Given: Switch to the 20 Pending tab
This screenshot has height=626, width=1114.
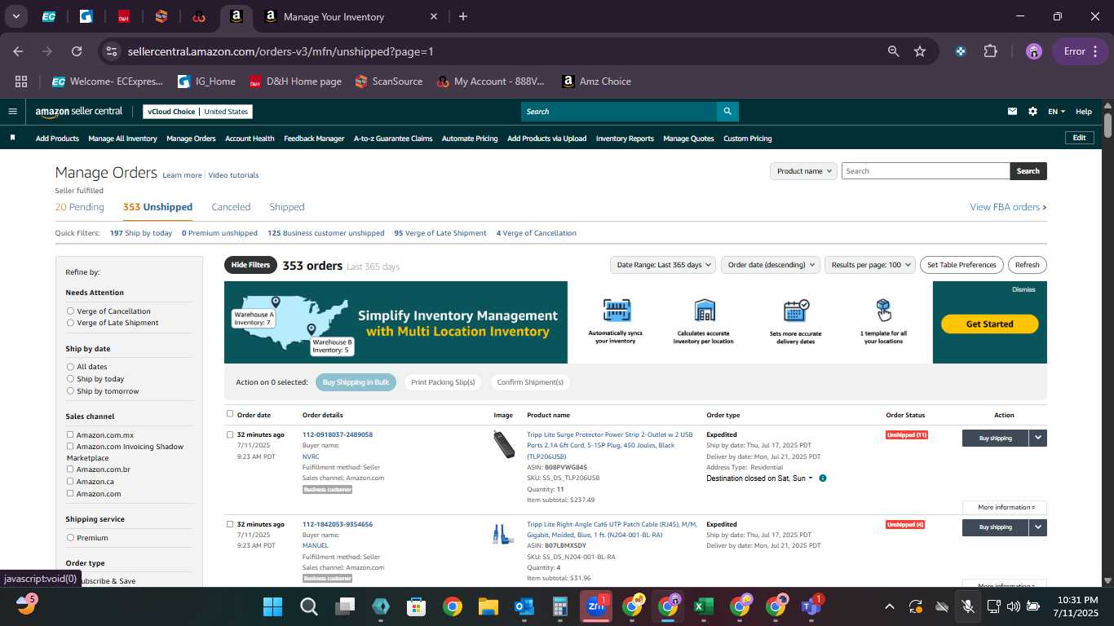Looking at the screenshot, I should tap(80, 207).
